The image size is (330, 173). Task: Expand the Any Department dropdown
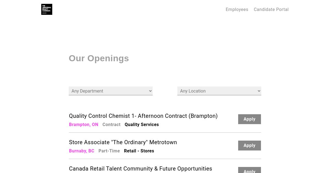tap(111, 91)
